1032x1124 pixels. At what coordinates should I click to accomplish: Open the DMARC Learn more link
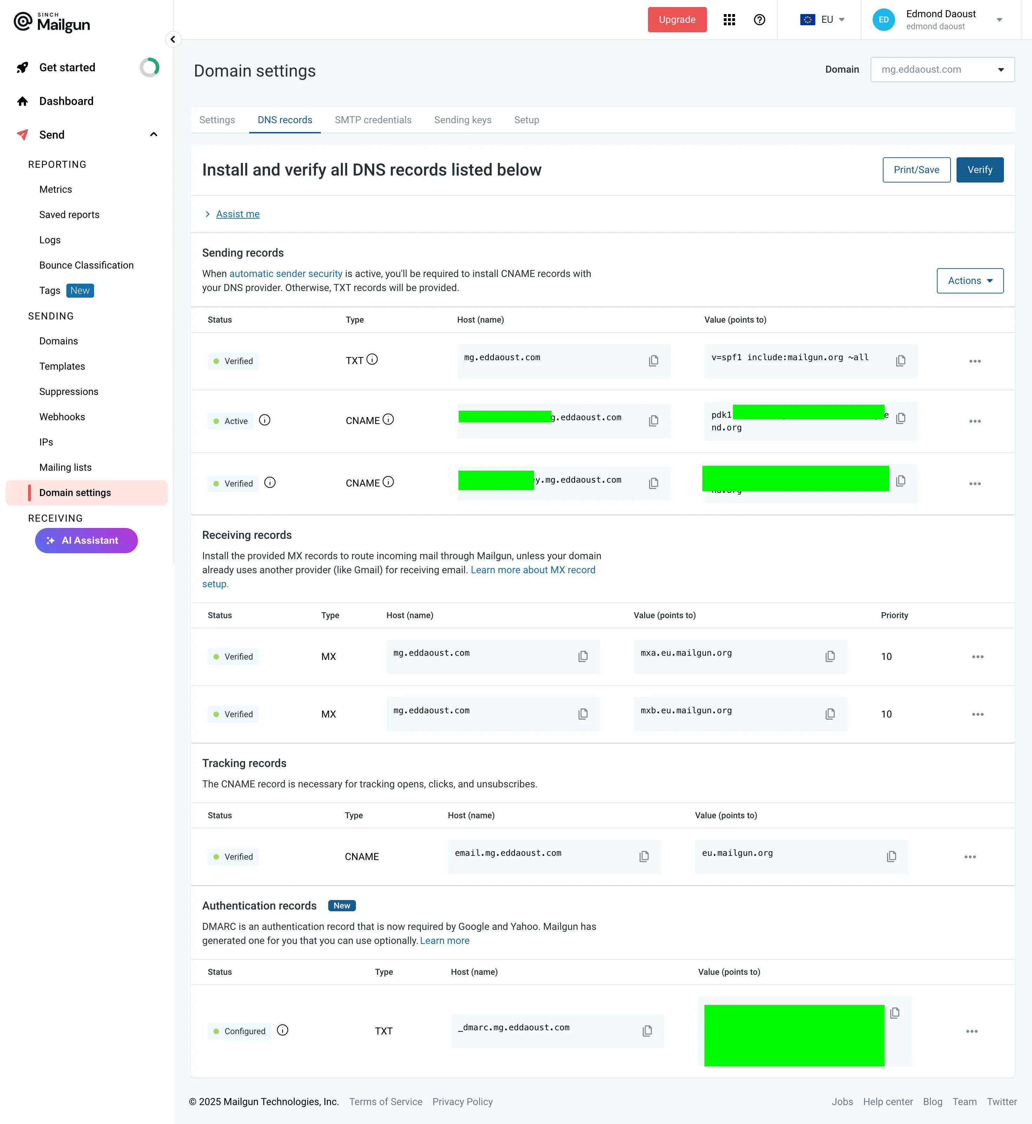point(444,941)
